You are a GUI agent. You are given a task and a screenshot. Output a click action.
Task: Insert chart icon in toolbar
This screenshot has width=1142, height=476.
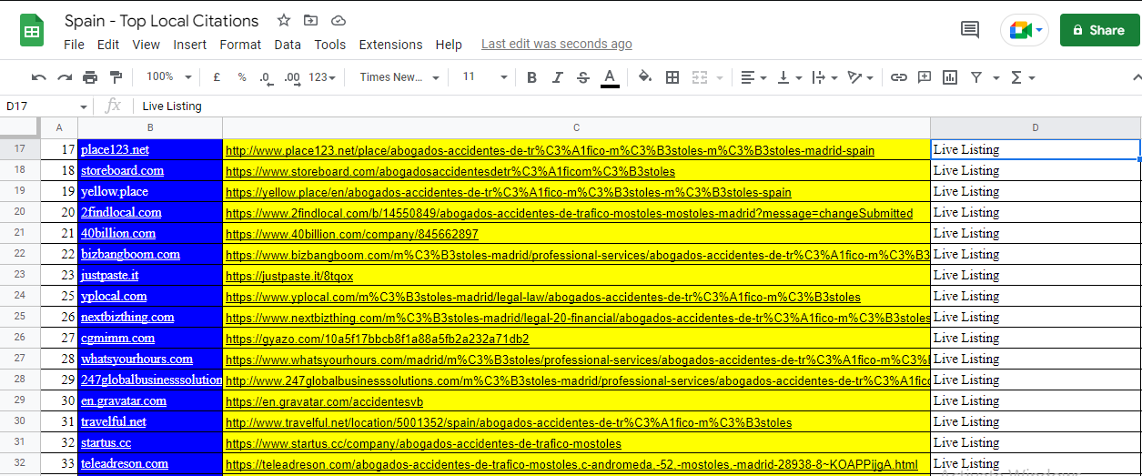950,77
